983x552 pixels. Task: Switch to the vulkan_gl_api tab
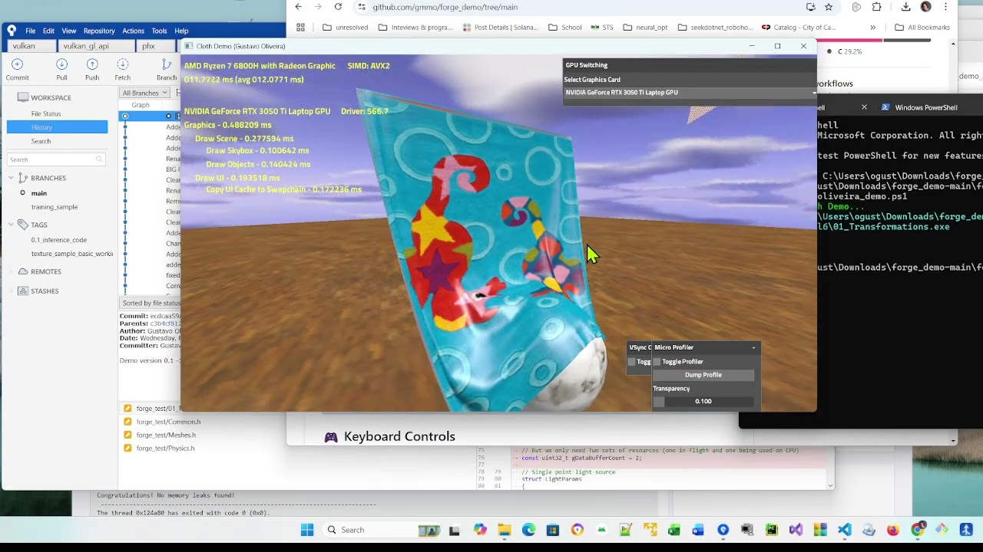click(x=95, y=45)
